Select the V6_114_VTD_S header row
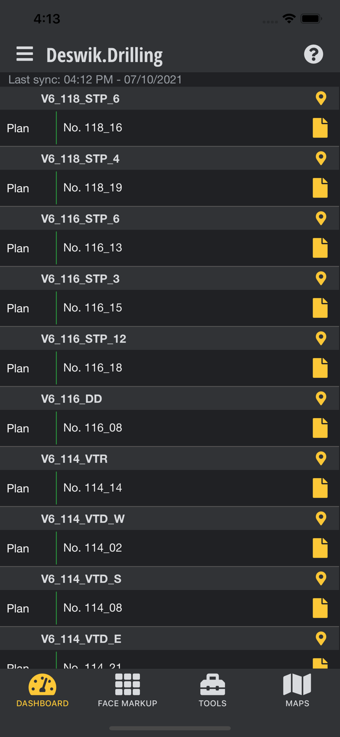This screenshot has height=737, width=340. (x=170, y=578)
